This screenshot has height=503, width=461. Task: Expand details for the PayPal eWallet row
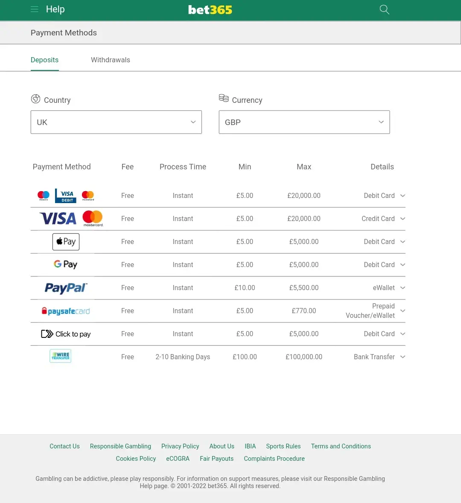pyautogui.click(x=402, y=288)
